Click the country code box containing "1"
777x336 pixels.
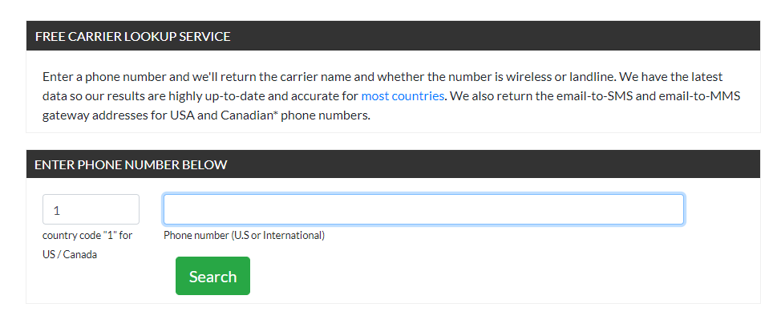91,209
